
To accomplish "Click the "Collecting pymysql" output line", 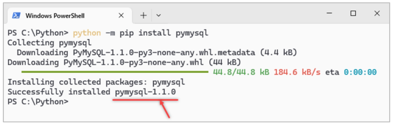I will tap(49, 43).
